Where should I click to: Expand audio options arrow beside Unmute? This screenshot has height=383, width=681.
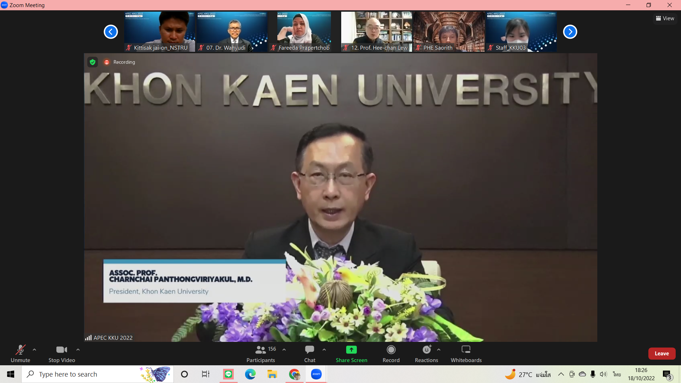click(x=34, y=350)
